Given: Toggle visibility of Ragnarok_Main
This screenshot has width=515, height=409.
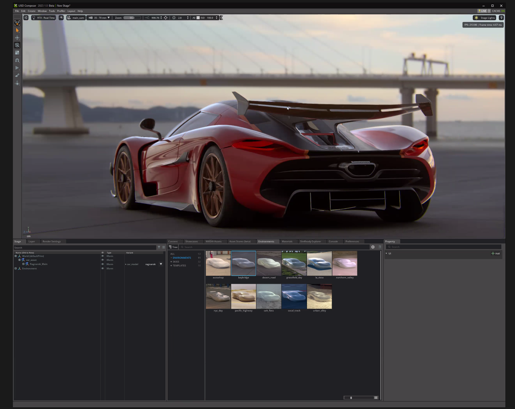Looking at the screenshot, I should pyautogui.click(x=102, y=264).
